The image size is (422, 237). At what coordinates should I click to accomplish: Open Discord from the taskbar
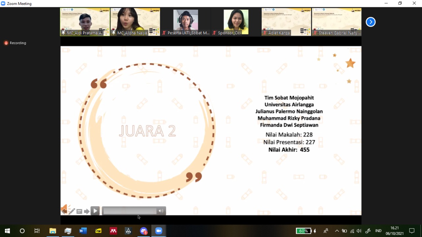click(143, 231)
